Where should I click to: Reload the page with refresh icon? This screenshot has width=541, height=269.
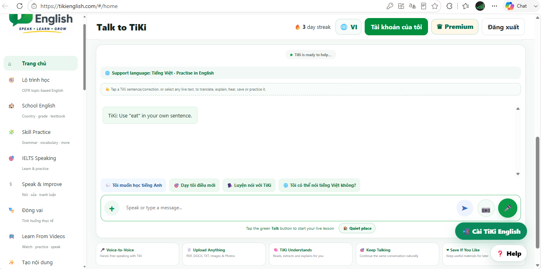pos(19,6)
